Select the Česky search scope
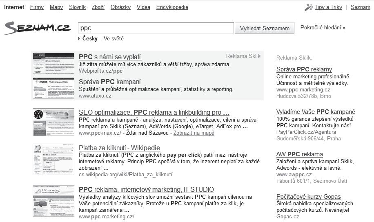Image resolution: width=374 pixels, height=222 pixels. 90,38
